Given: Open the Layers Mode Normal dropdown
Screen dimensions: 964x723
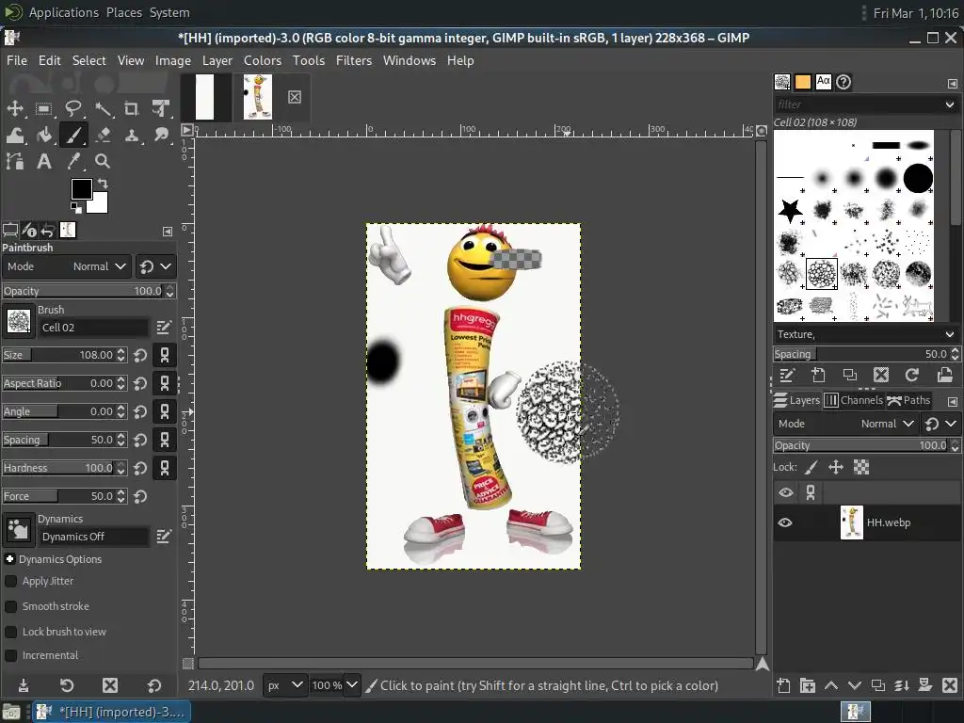Looking at the screenshot, I should [846, 424].
